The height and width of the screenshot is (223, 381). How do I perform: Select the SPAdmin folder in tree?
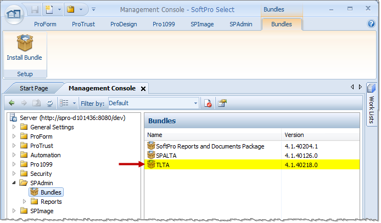click(x=42, y=183)
